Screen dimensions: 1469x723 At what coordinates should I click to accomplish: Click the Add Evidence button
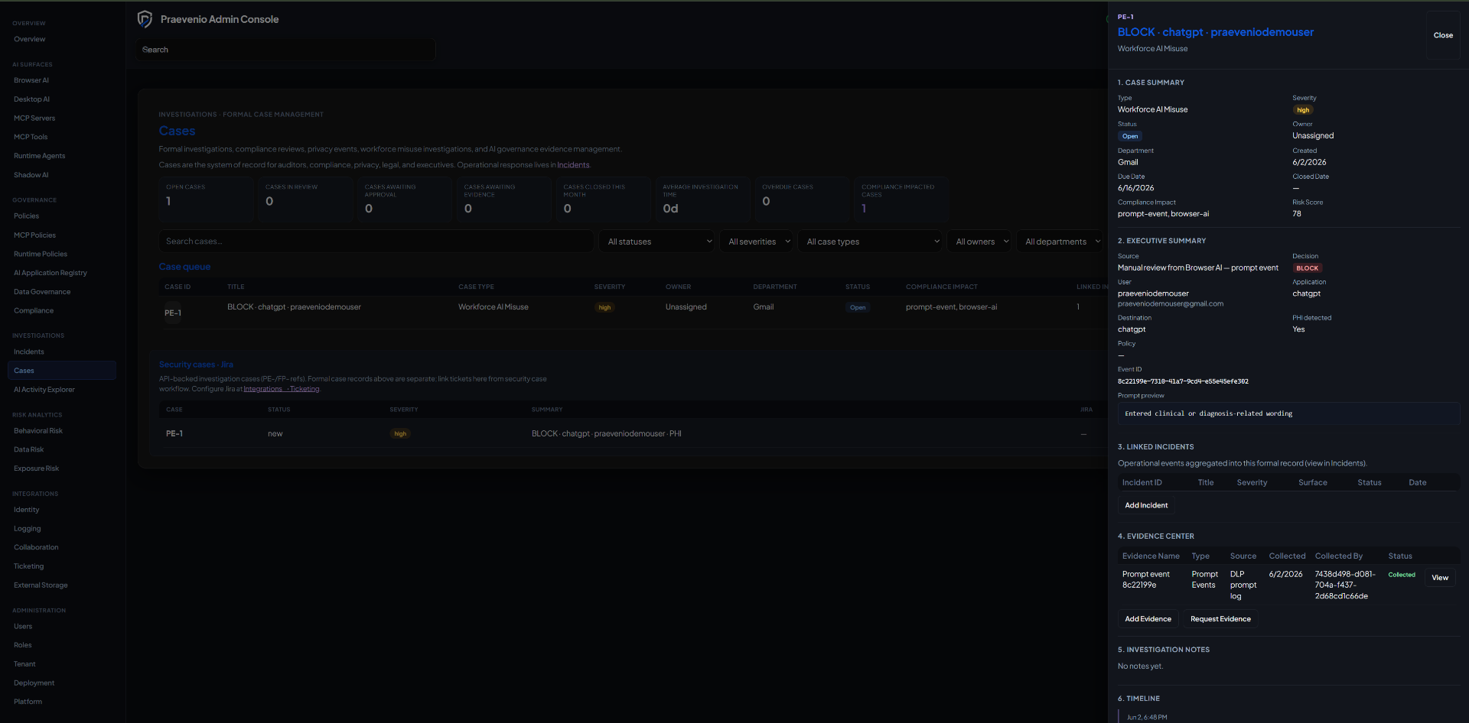pos(1148,619)
